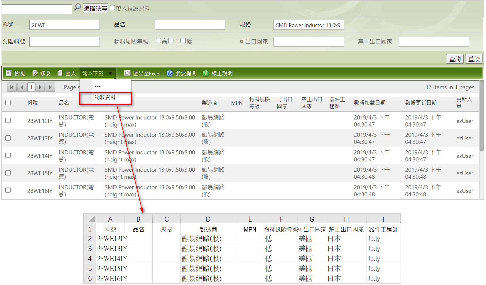Go to the last page
Image resolution: width=486 pixels, height=285 pixels.
point(50,87)
